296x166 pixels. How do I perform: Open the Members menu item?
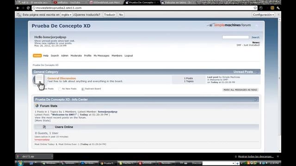click(117, 56)
